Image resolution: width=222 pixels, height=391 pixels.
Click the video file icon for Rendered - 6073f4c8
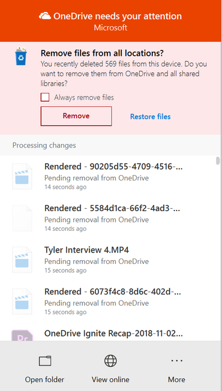[22, 301]
